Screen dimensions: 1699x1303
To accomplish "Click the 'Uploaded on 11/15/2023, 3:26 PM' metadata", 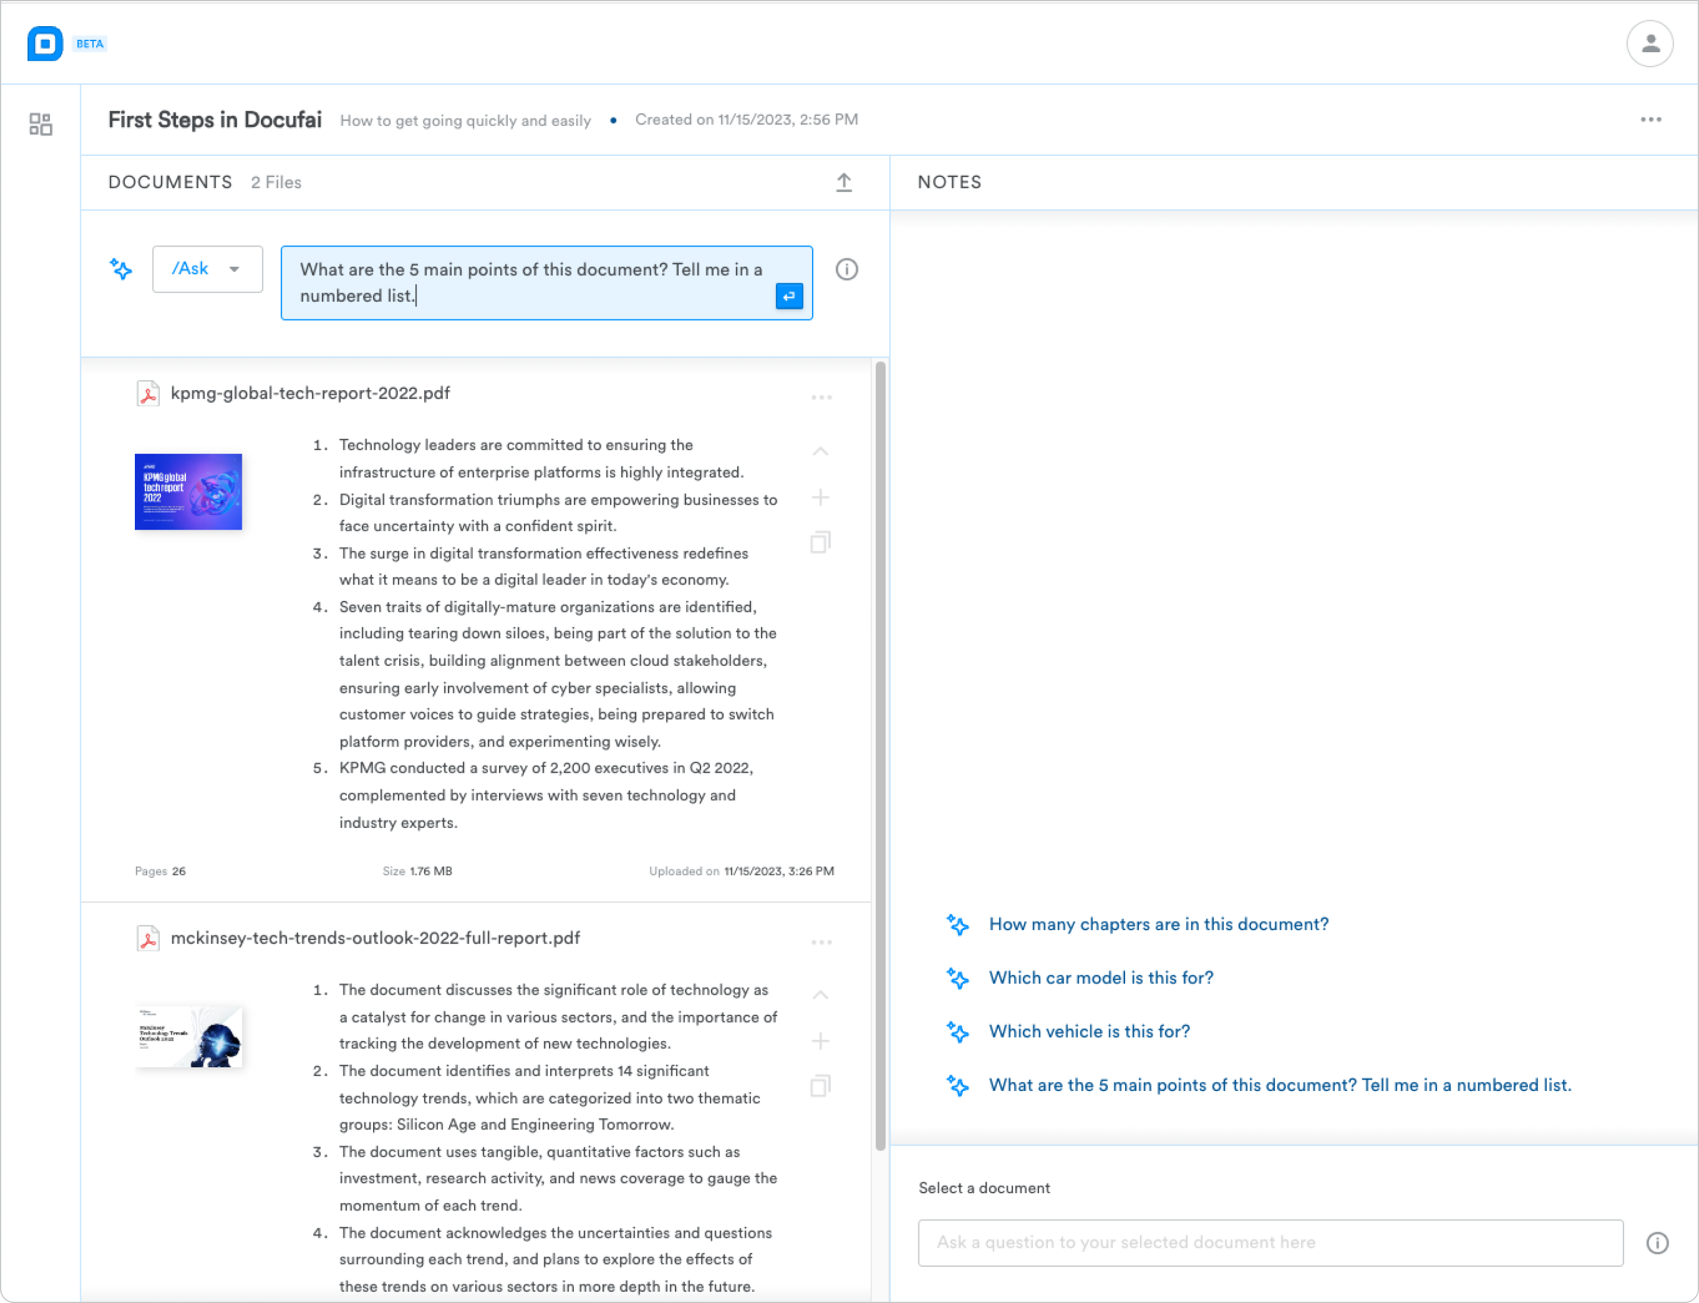I will 741,871.
